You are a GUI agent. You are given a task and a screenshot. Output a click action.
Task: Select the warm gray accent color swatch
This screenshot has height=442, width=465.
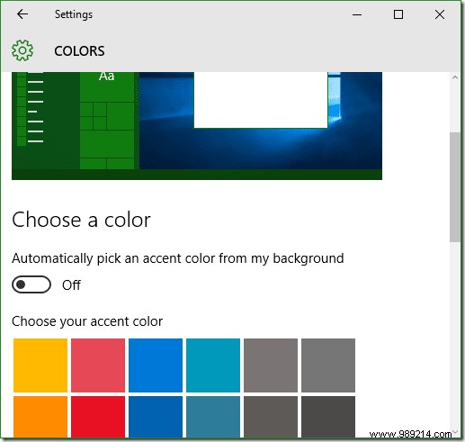(x=271, y=365)
